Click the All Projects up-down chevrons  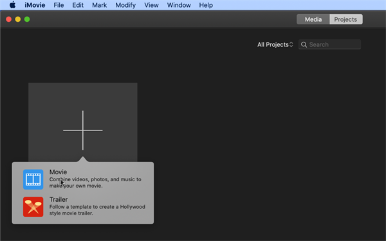[291, 44]
